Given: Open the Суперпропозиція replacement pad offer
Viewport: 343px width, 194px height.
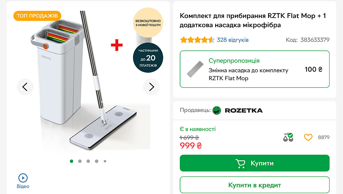Looking at the screenshot, I should 255,69.
